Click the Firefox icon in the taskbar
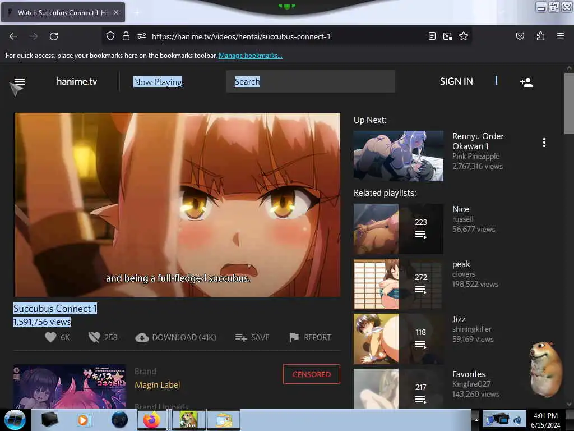This screenshot has height=431, width=574. click(x=152, y=420)
